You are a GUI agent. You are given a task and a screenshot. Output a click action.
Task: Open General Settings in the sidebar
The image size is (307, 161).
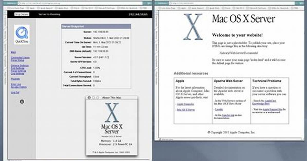point(20,66)
